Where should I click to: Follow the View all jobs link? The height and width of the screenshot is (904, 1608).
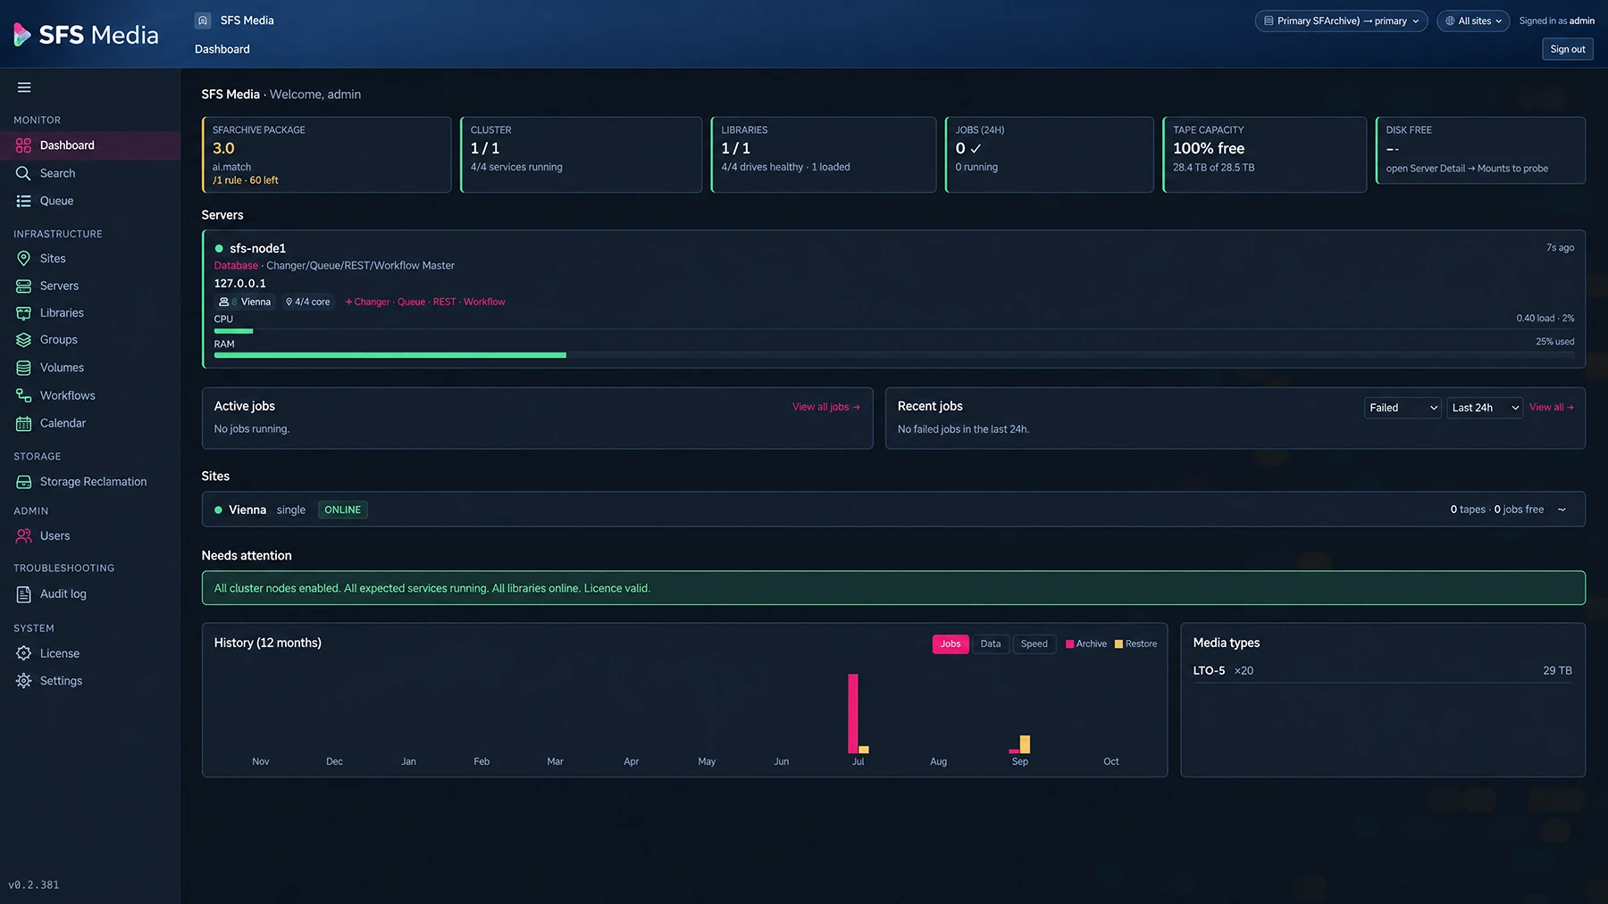(x=826, y=407)
